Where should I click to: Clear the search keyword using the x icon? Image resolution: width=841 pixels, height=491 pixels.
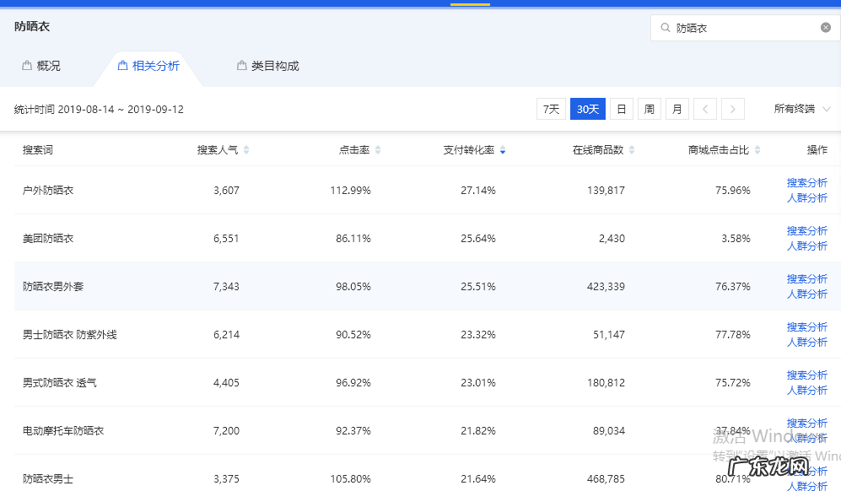coord(825,26)
